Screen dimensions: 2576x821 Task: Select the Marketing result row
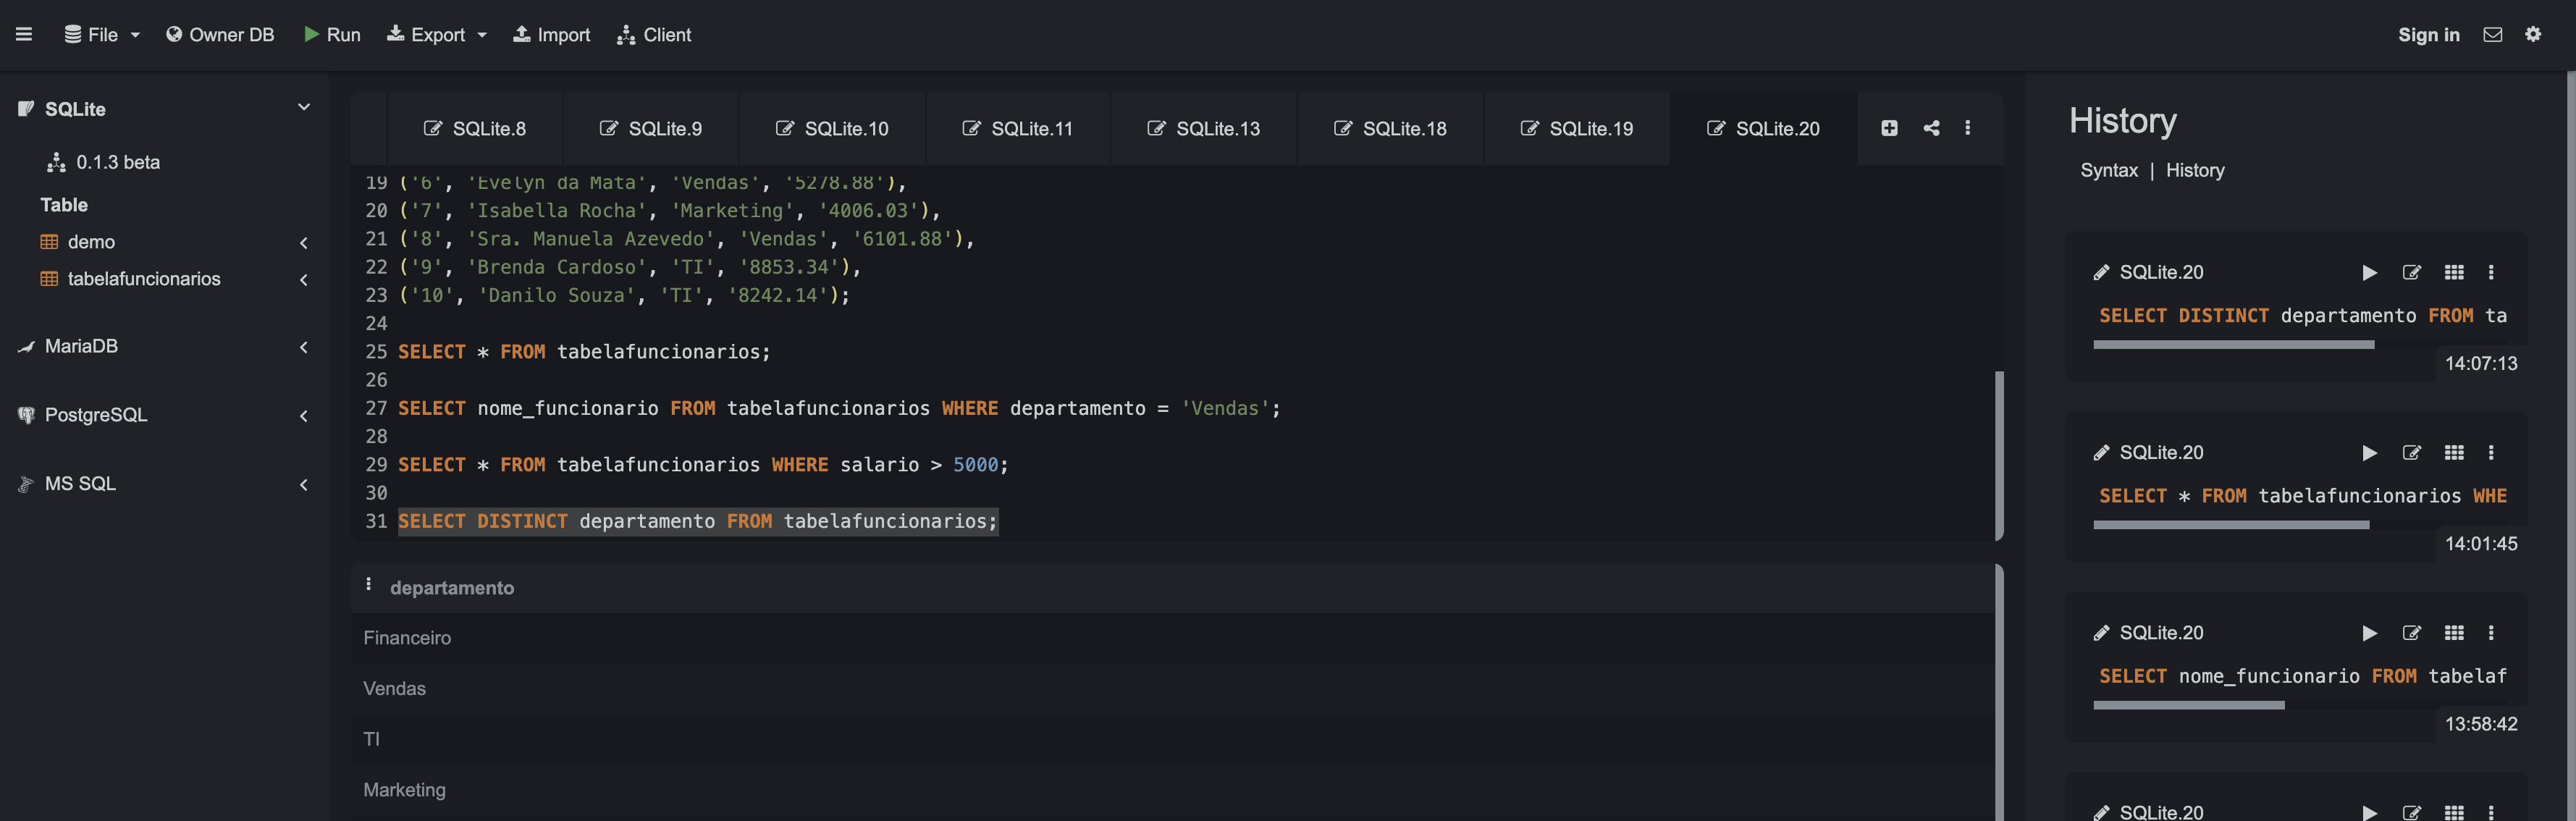click(x=1172, y=791)
